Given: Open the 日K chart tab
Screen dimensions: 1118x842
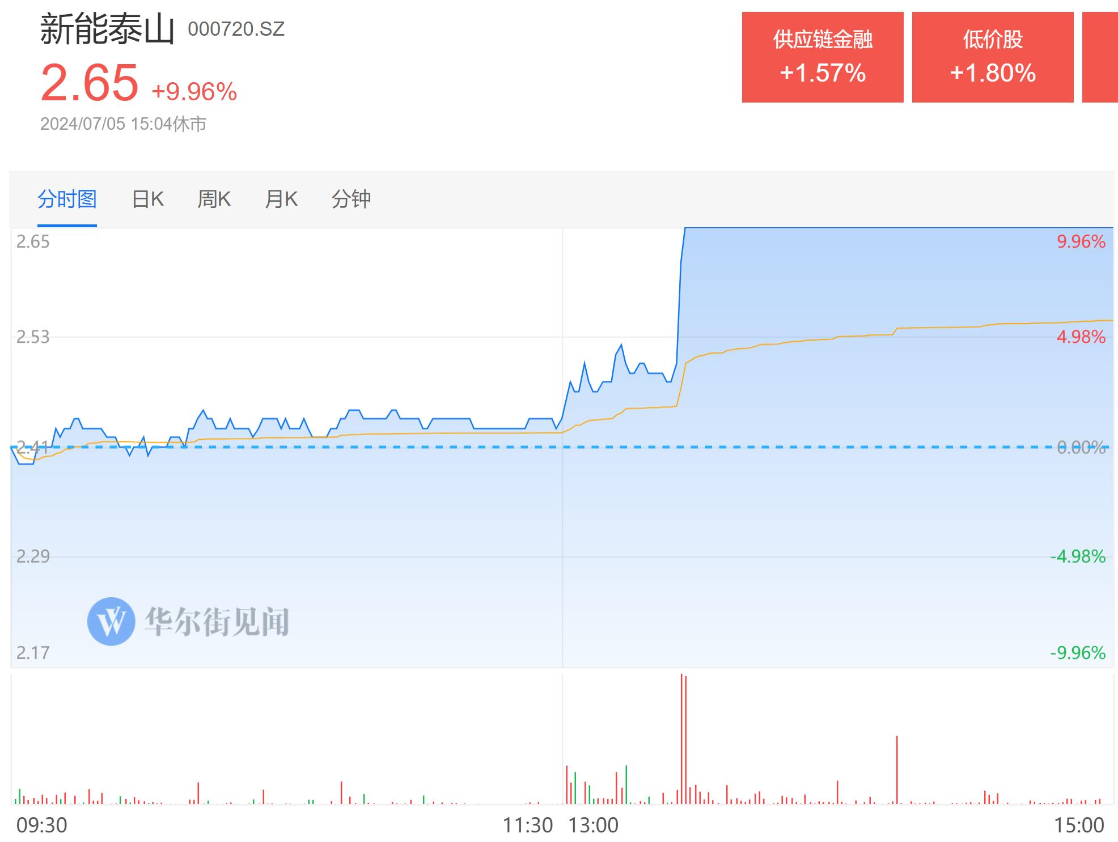Looking at the screenshot, I should point(147,199).
